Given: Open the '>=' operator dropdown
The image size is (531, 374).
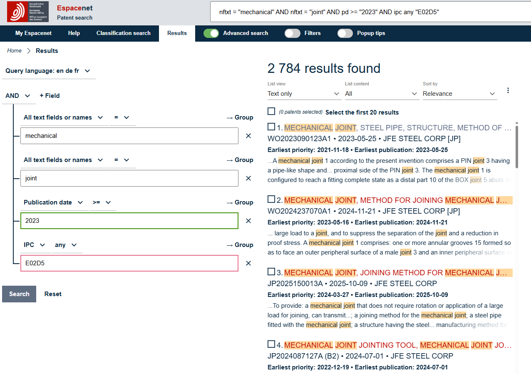Looking at the screenshot, I should 102,202.
